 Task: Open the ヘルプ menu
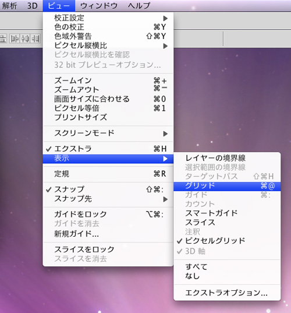coord(139,6)
